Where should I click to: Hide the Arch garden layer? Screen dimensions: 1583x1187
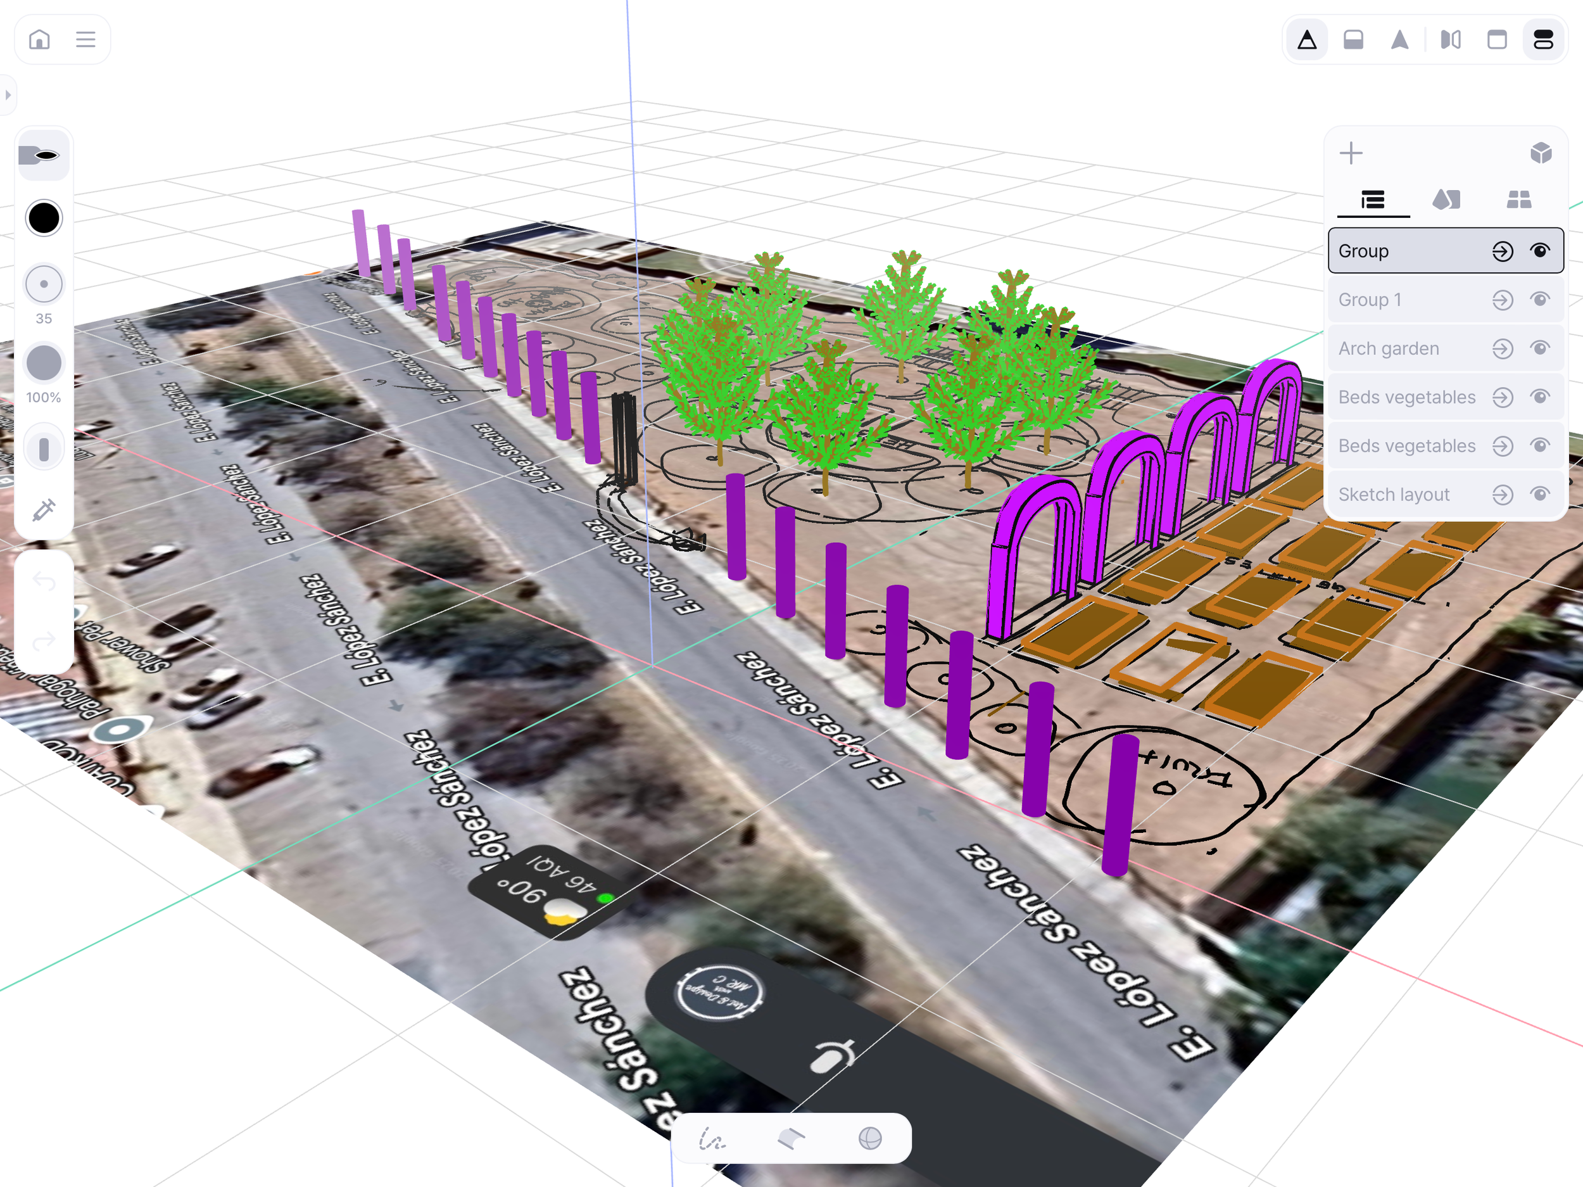point(1539,348)
